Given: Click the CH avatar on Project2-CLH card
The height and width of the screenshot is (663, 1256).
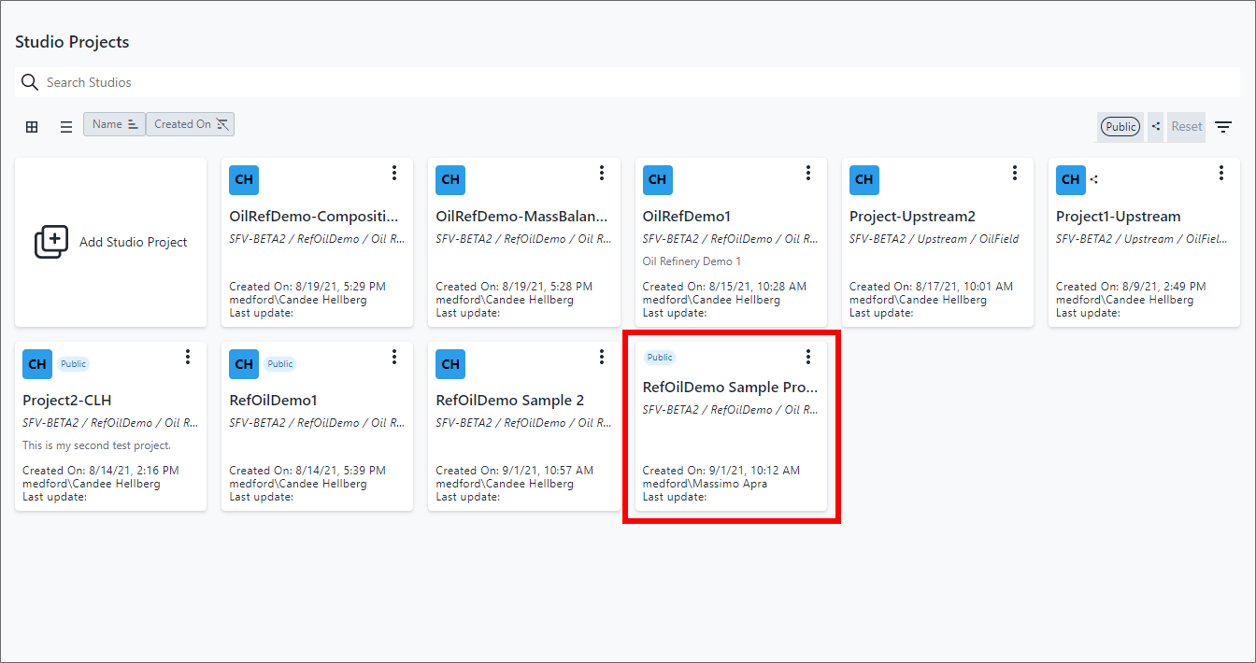Looking at the screenshot, I should pyautogui.click(x=37, y=364).
